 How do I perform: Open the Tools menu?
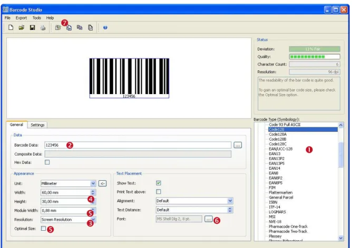click(36, 18)
